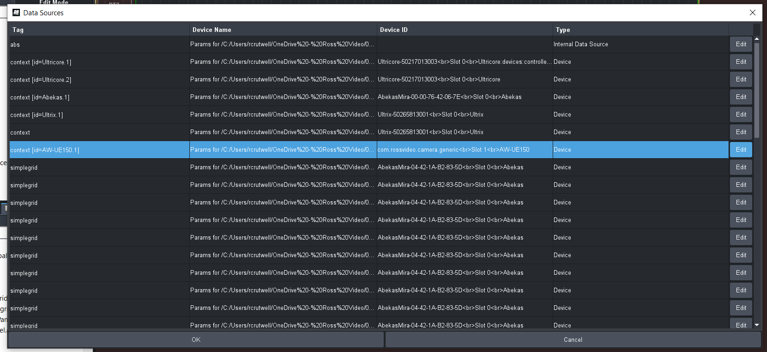The width and height of the screenshot is (767, 352).
Task: Click the Type column header
Action: [641, 30]
